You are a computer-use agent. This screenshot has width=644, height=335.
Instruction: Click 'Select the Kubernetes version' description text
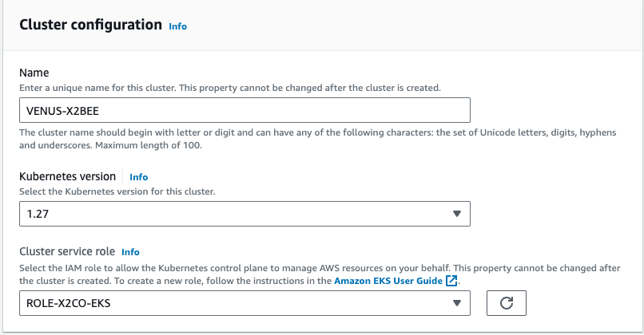click(x=116, y=191)
